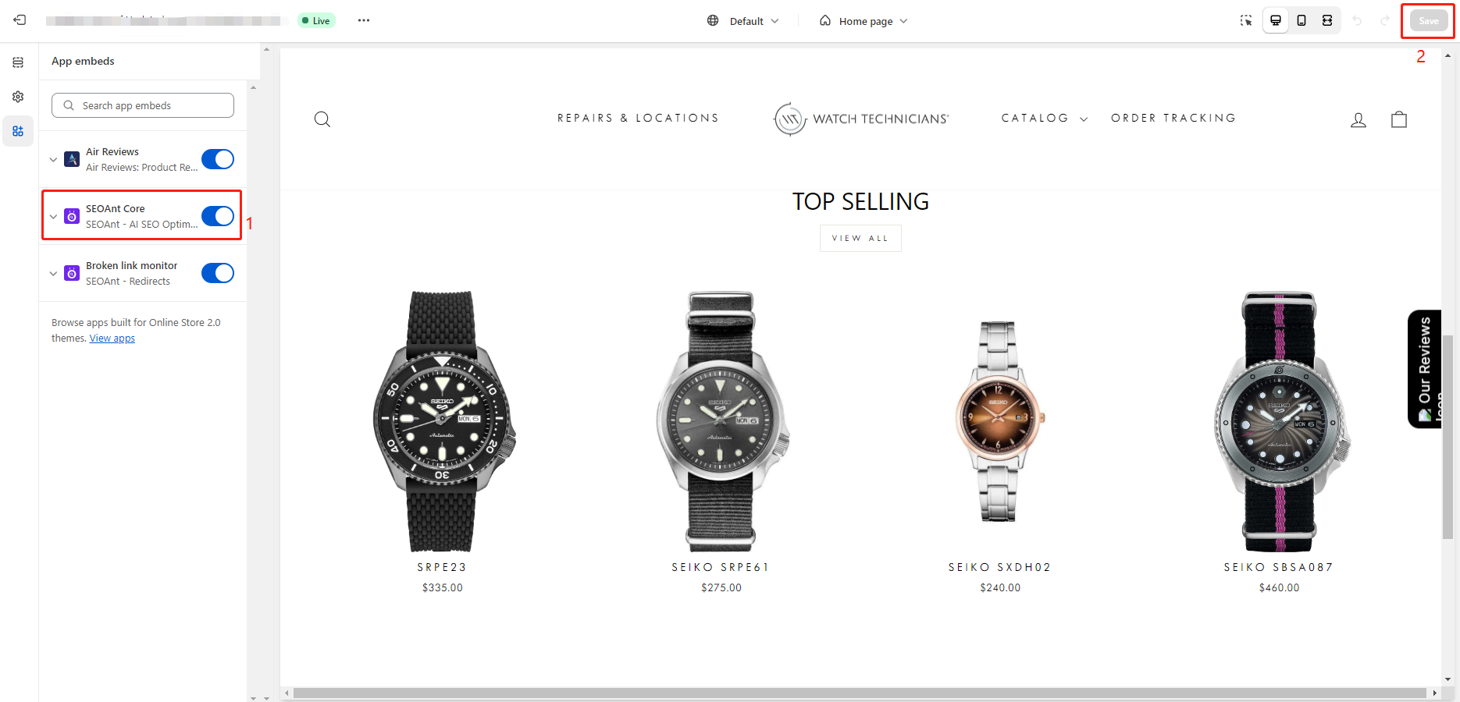Follow the View apps link
Image resolution: width=1460 pixels, height=702 pixels.
tap(112, 339)
